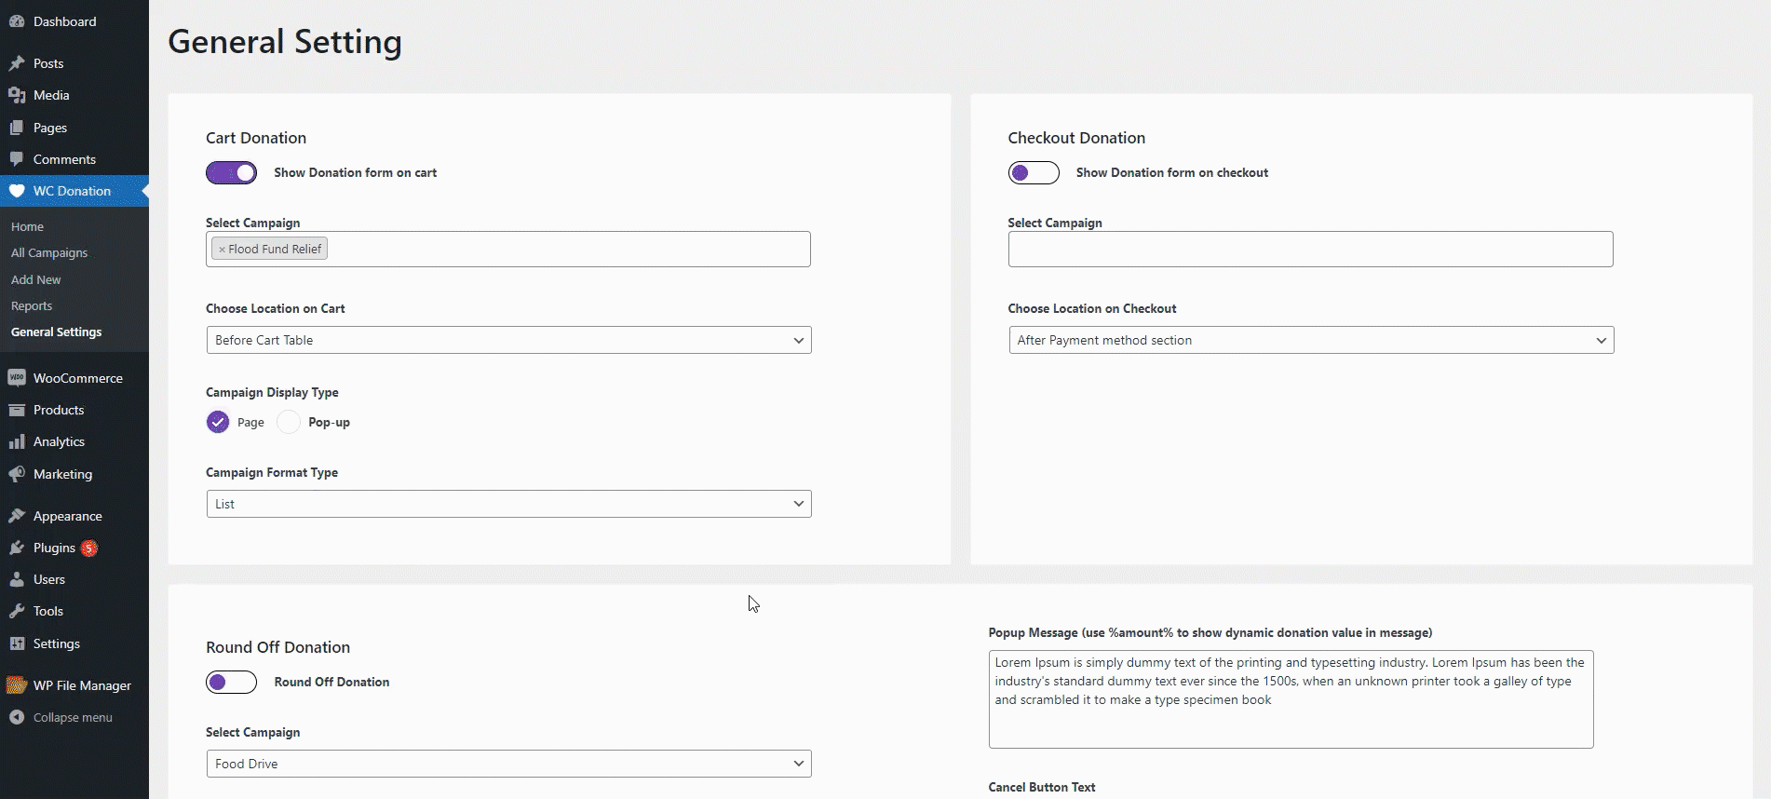This screenshot has height=799, width=1771.
Task: Go to WooCommerce menu label
Action: [78, 378]
